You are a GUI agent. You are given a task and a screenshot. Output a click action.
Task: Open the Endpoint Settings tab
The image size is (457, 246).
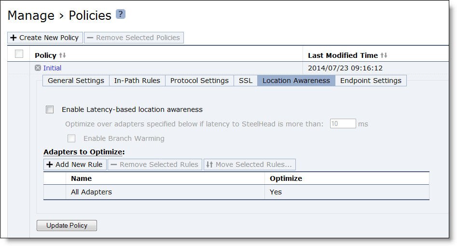(x=371, y=81)
